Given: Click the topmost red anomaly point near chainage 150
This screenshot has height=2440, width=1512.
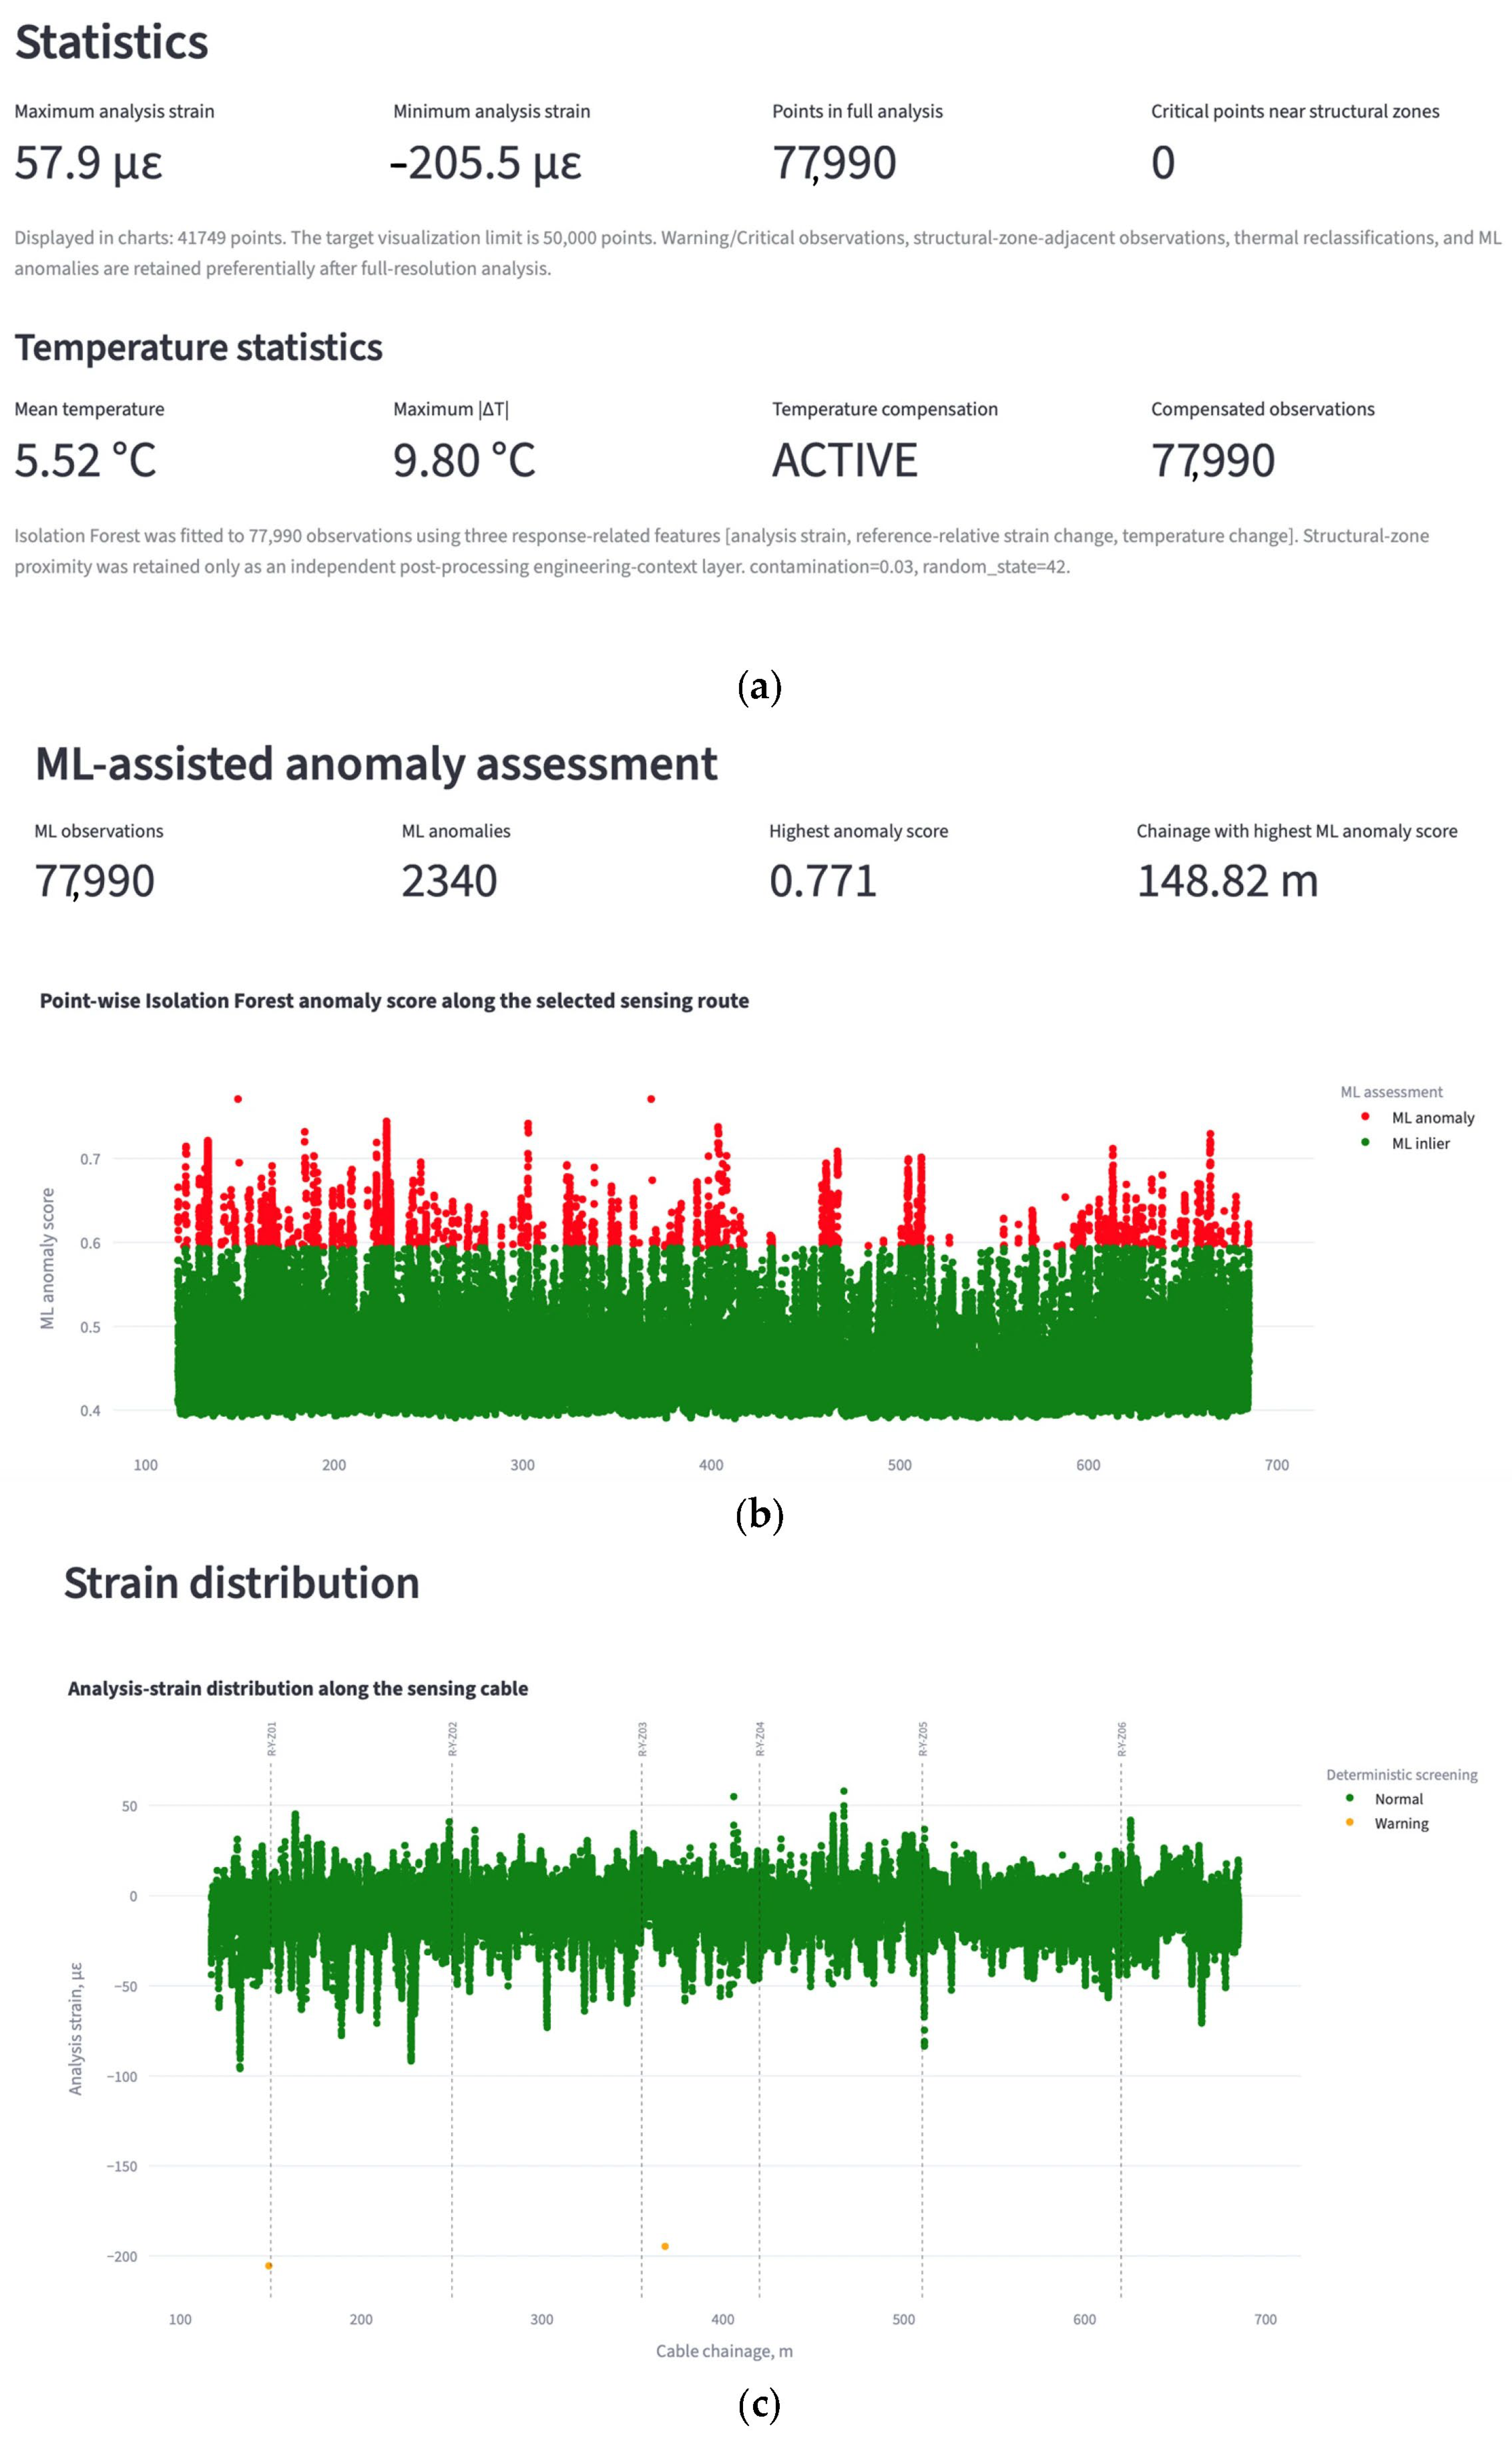Looking at the screenshot, I should pos(238,1099).
